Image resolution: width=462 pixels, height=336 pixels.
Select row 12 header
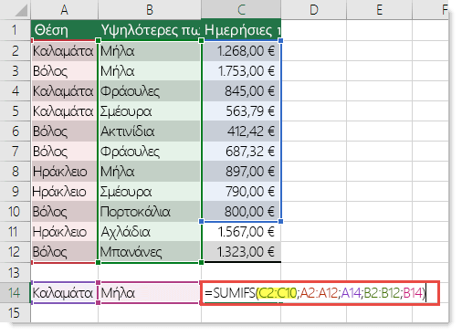pos(16,252)
